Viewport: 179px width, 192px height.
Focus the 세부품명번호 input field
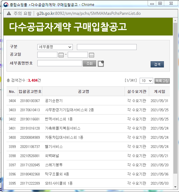(x=60, y=63)
